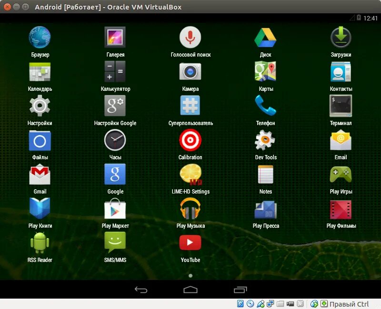Image resolution: width=381 pixels, height=309 pixels.
Task: Click VirtualBox mouse integration indicator
Action: tap(314, 304)
